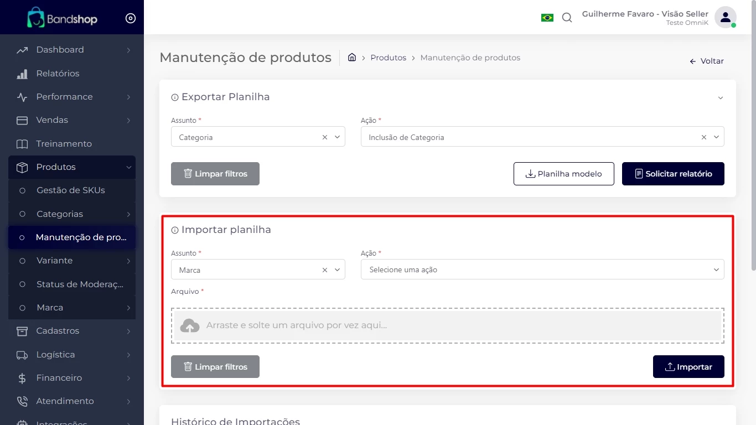Click the file drop zone area
This screenshot has height=425, width=756.
click(447, 325)
